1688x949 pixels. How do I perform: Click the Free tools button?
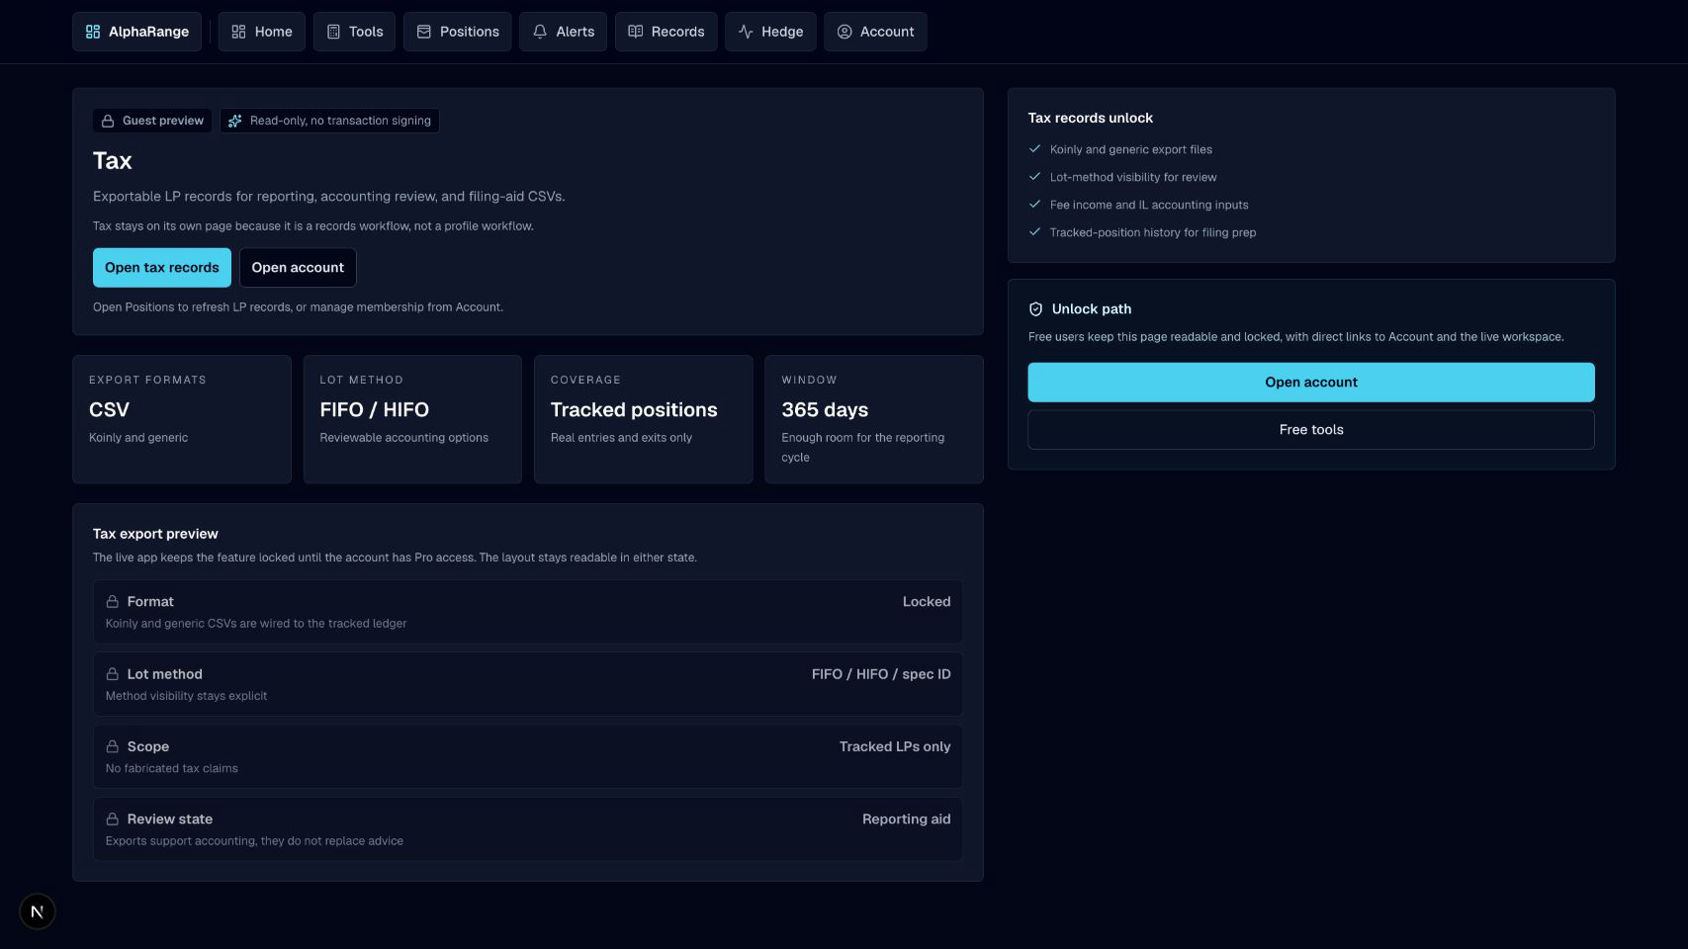(x=1311, y=430)
